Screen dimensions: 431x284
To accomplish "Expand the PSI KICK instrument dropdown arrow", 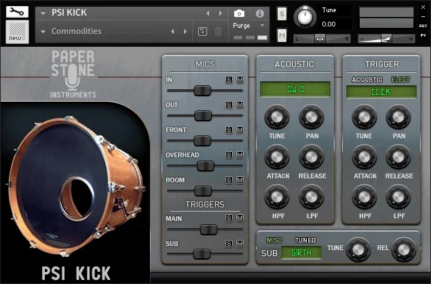I will pos(43,13).
